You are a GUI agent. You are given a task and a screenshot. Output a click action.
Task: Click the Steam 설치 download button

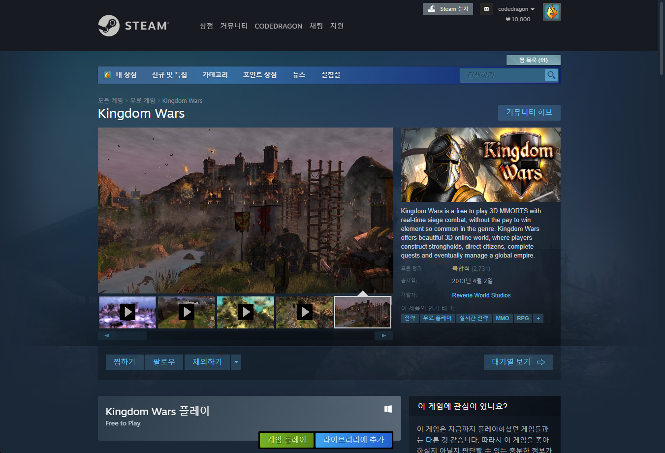[447, 9]
